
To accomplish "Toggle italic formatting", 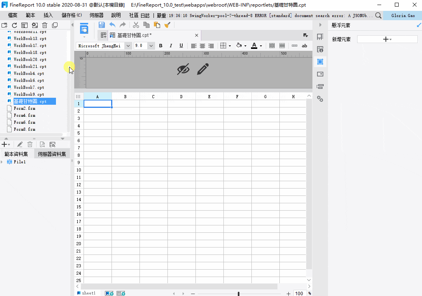I will click(171, 46).
